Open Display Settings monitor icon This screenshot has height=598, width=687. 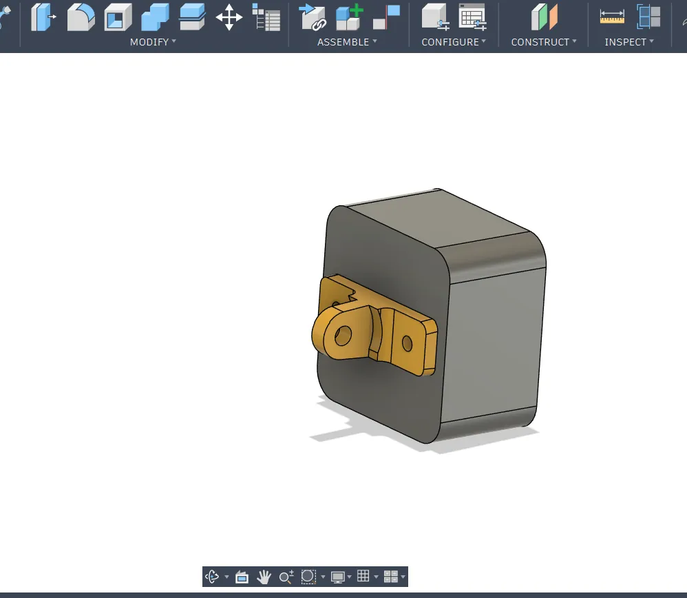pos(337,577)
